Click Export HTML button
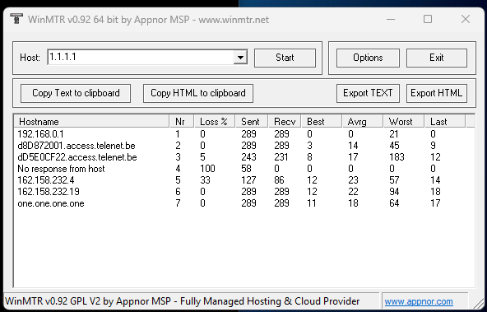The width and height of the screenshot is (487, 312). 436,93
